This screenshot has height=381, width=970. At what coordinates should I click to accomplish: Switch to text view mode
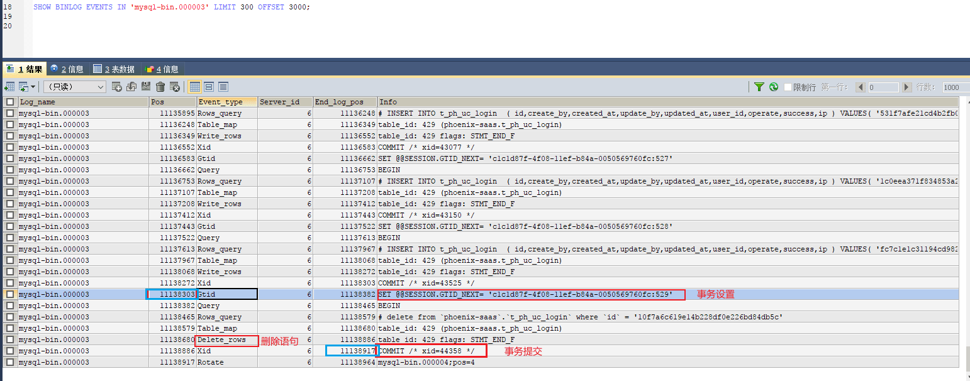pos(223,87)
